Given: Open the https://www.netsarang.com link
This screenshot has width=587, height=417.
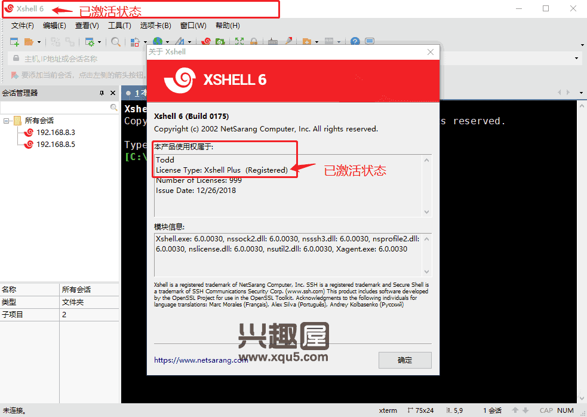Looking at the screenshot, I should pyautogui.click(x=201, y=360).
